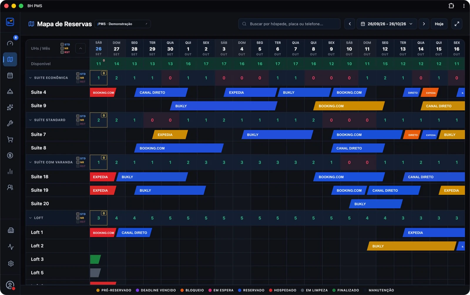Toggle fullscreen expand icon

[x=457, y=24]
